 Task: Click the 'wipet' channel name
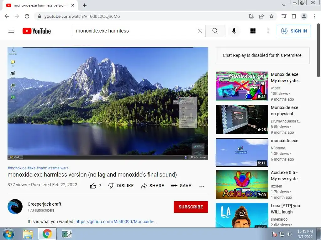click(275, 88)
